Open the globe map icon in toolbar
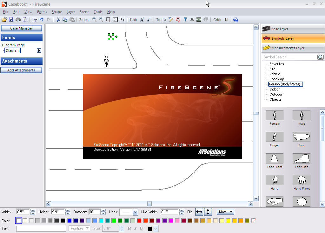Viewport: 325px width, 233px height. tap(236, 20)
